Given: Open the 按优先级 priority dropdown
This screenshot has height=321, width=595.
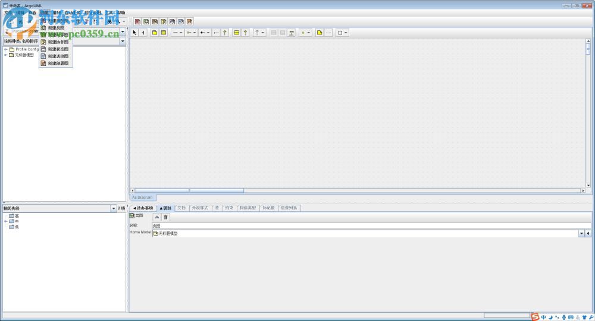Looking at the screenshot, I should pos(114,209).
